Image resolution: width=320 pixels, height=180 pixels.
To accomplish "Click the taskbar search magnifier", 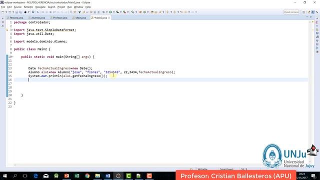I will pyautogui.click(x=15, y=175).
